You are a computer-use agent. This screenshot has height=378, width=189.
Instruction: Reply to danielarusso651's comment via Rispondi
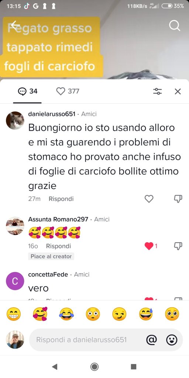(61, 199)
